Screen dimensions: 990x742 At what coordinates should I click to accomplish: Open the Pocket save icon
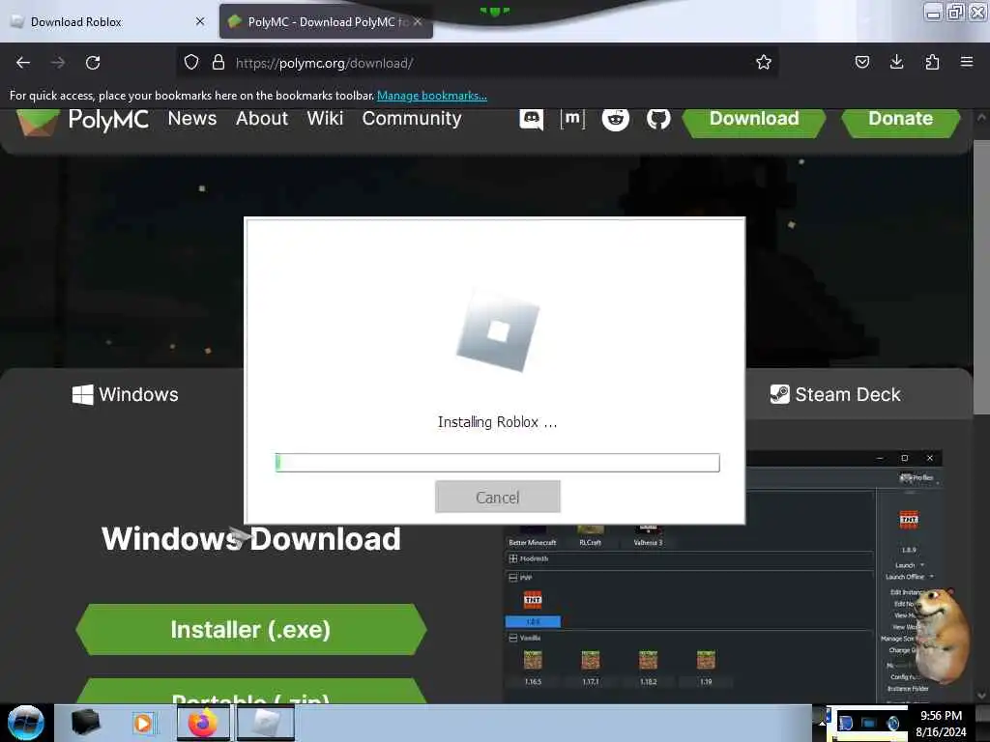[862, 63]
